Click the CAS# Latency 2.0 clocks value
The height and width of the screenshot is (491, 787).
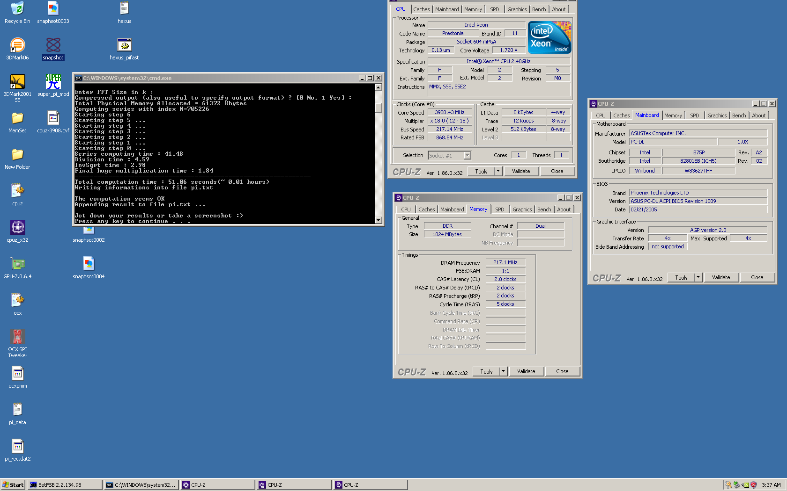tap(505, 279)
